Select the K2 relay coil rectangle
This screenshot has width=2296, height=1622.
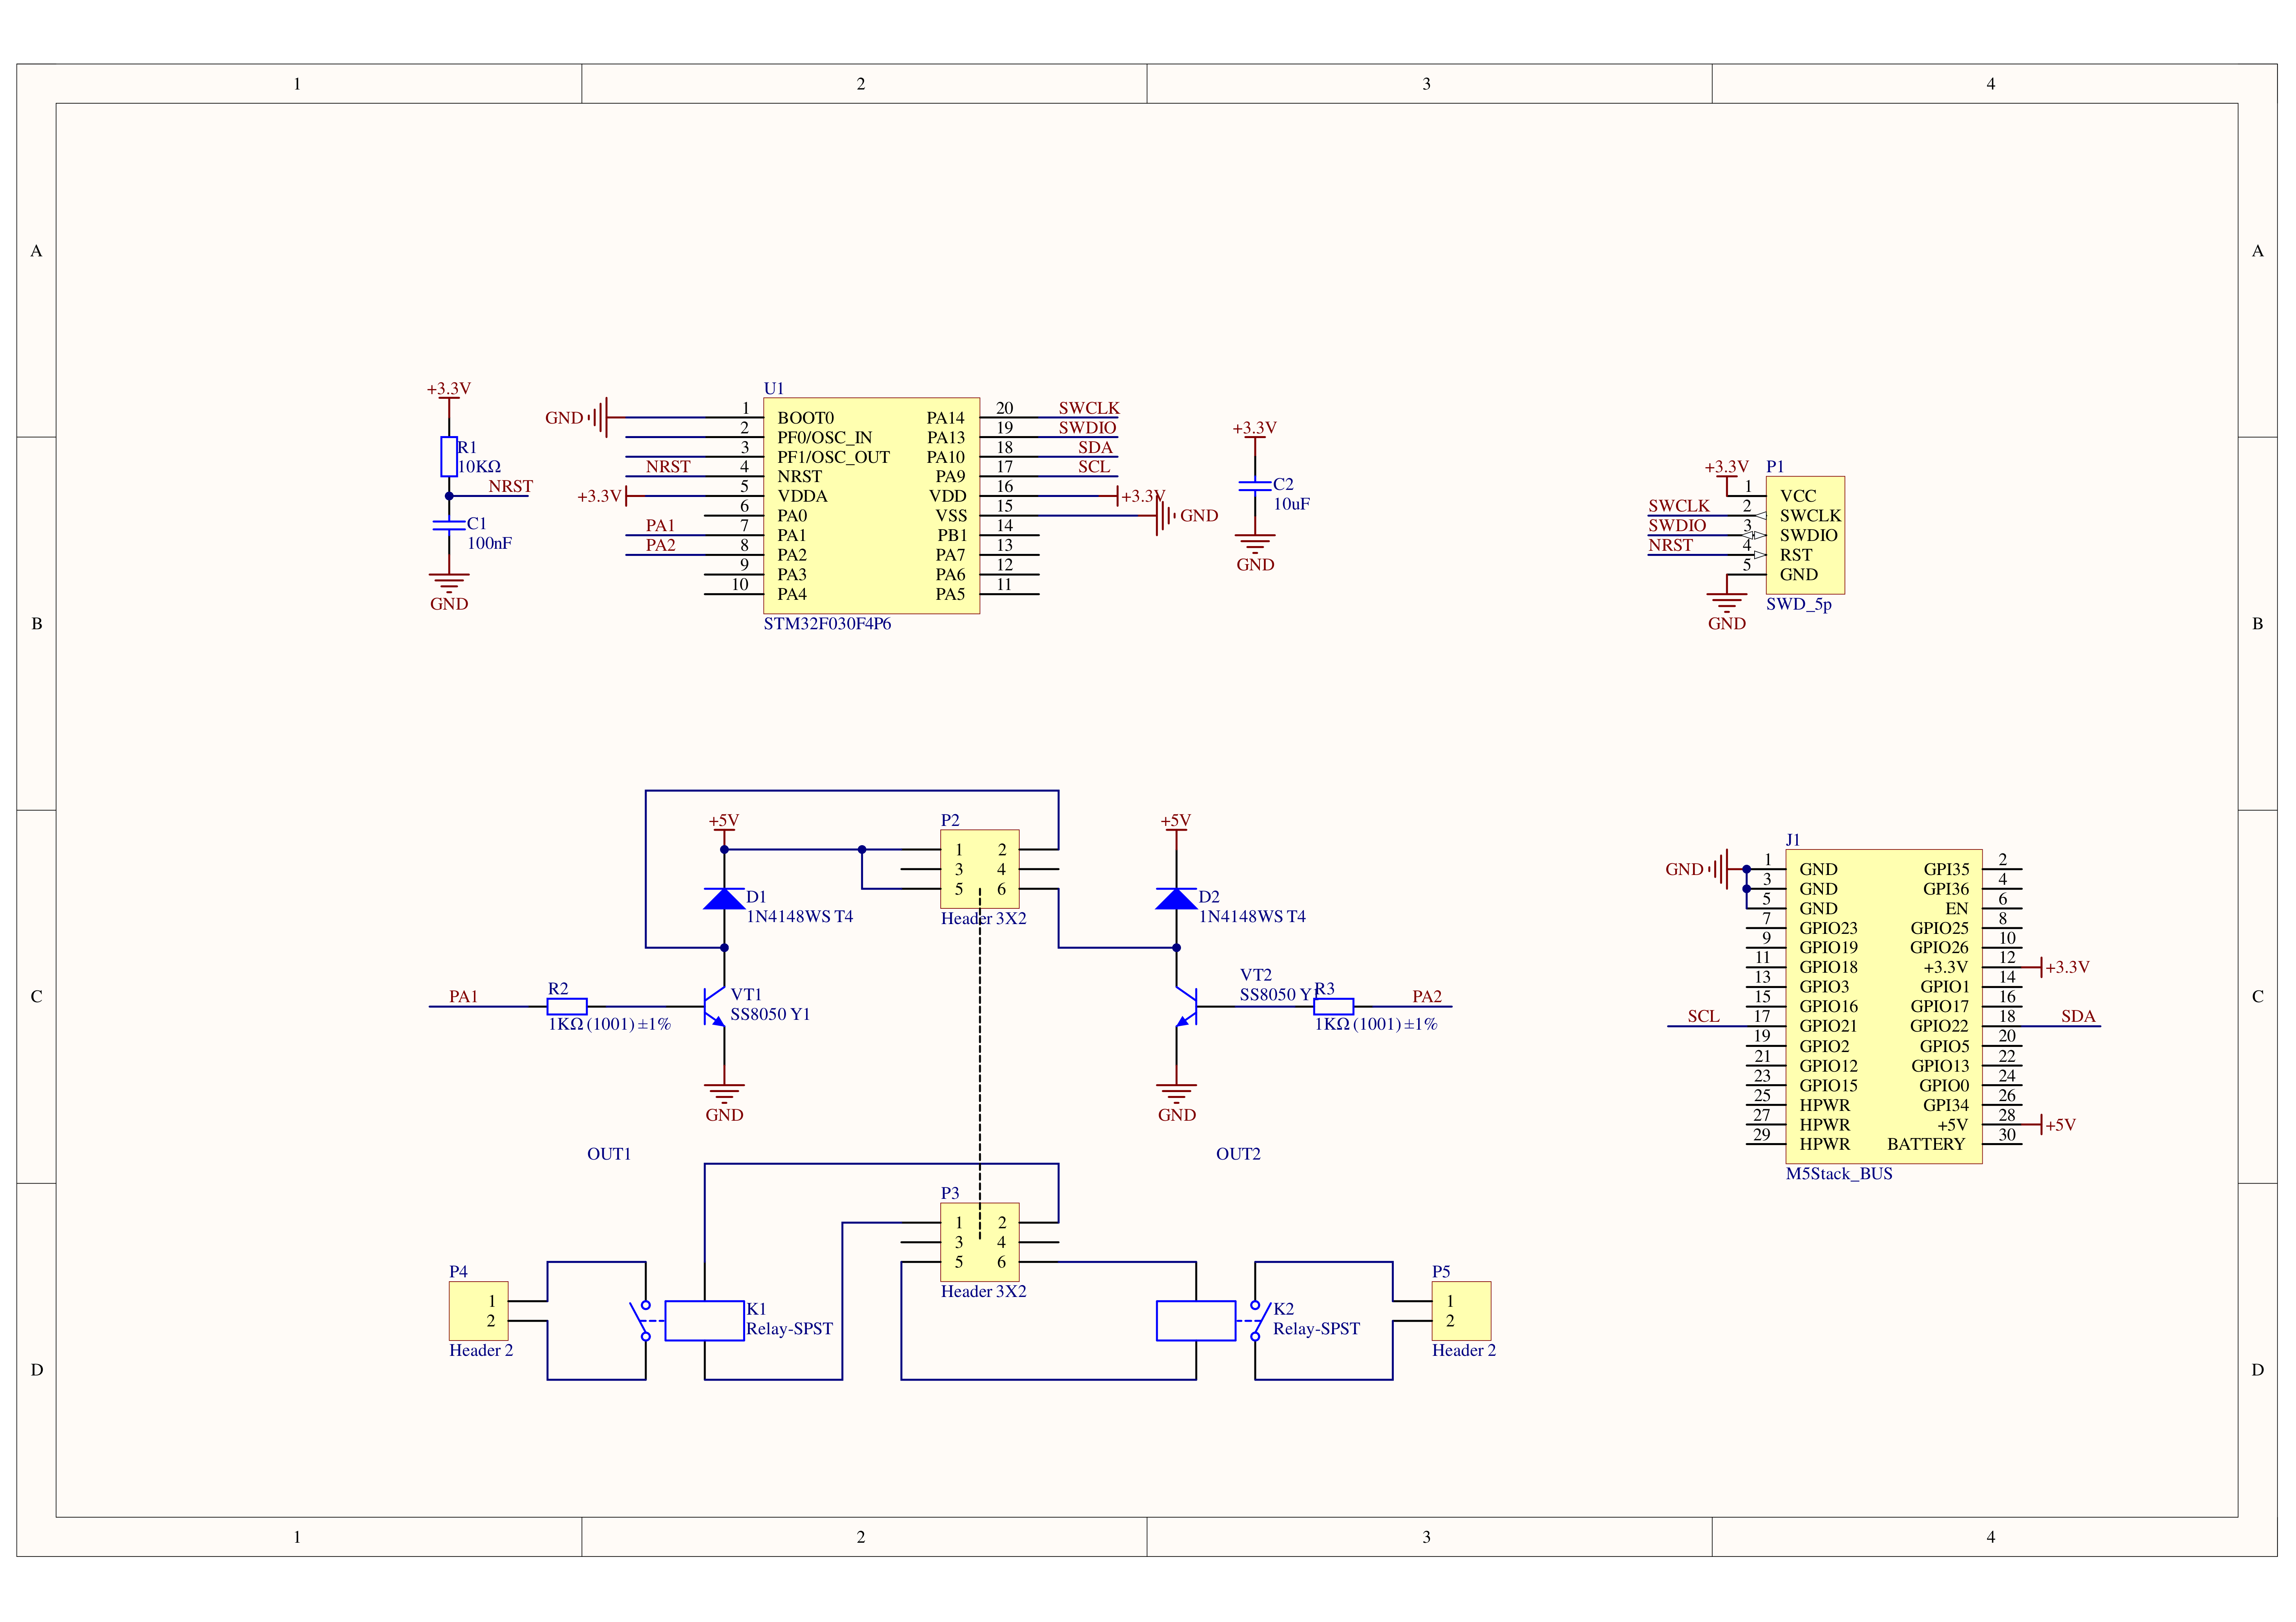(1196, 1321)
